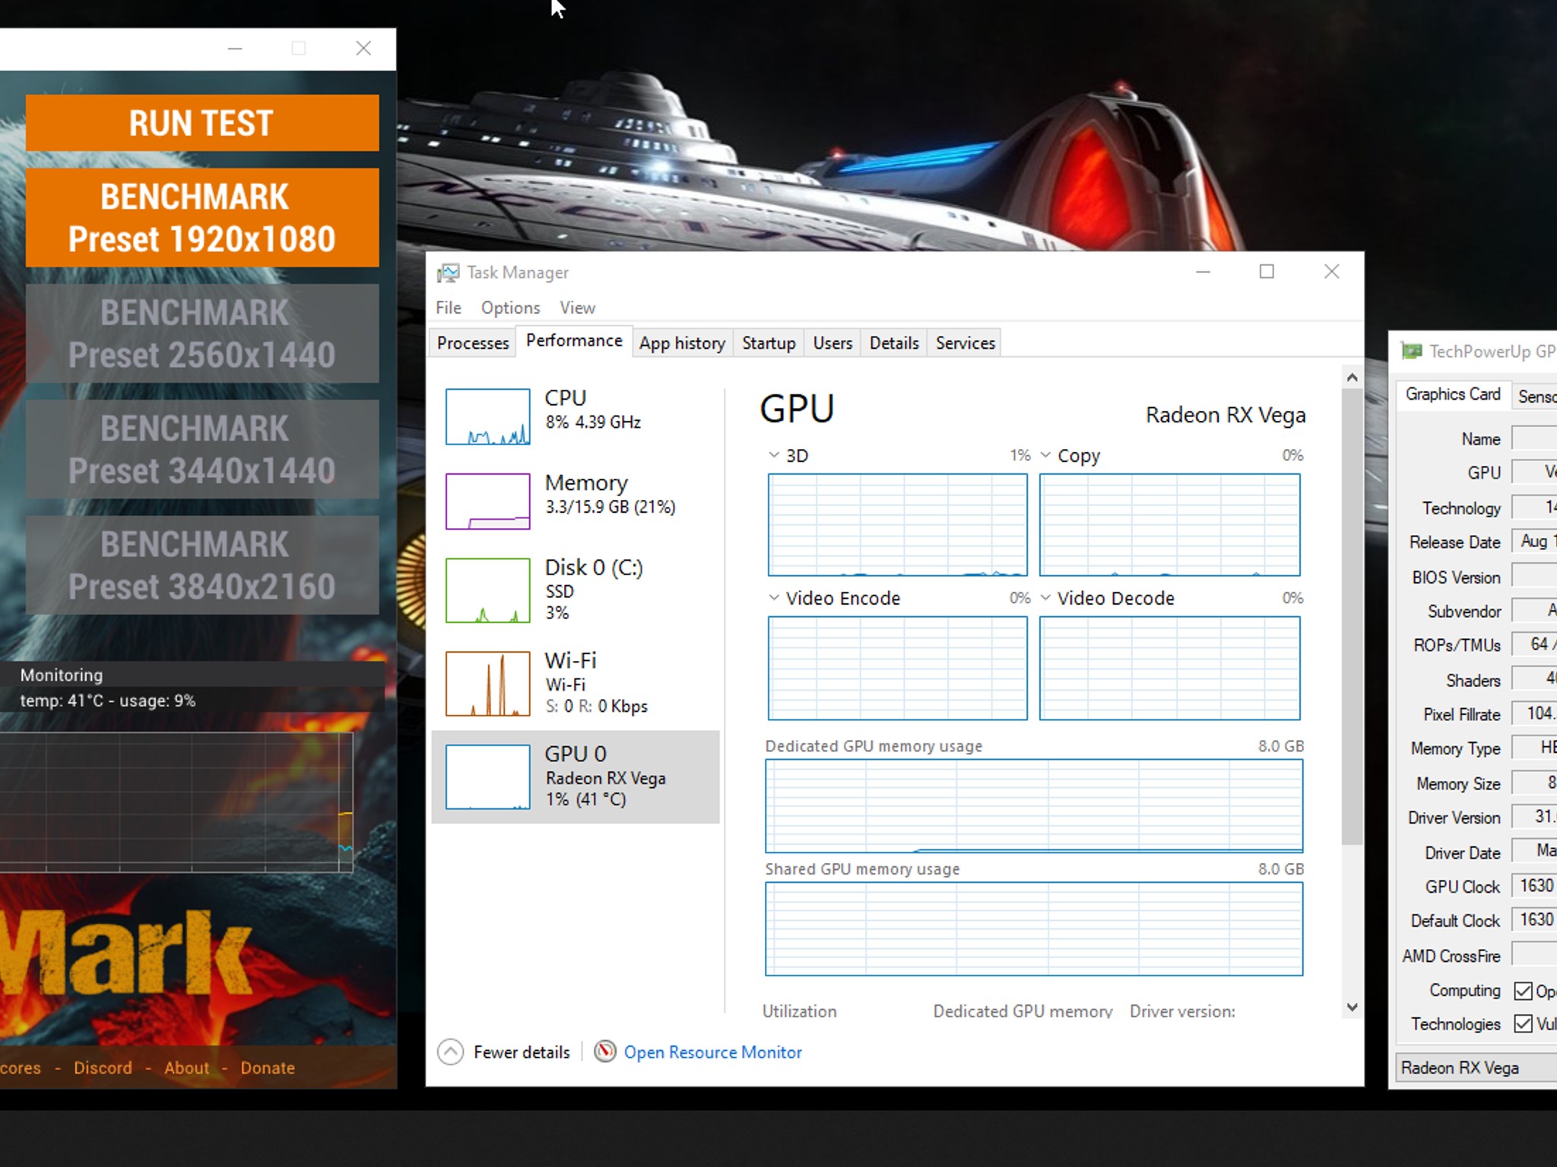Open Resource Monitor link
1557x1167 pixels.
pyautogui.click(x=712, y=1052)
